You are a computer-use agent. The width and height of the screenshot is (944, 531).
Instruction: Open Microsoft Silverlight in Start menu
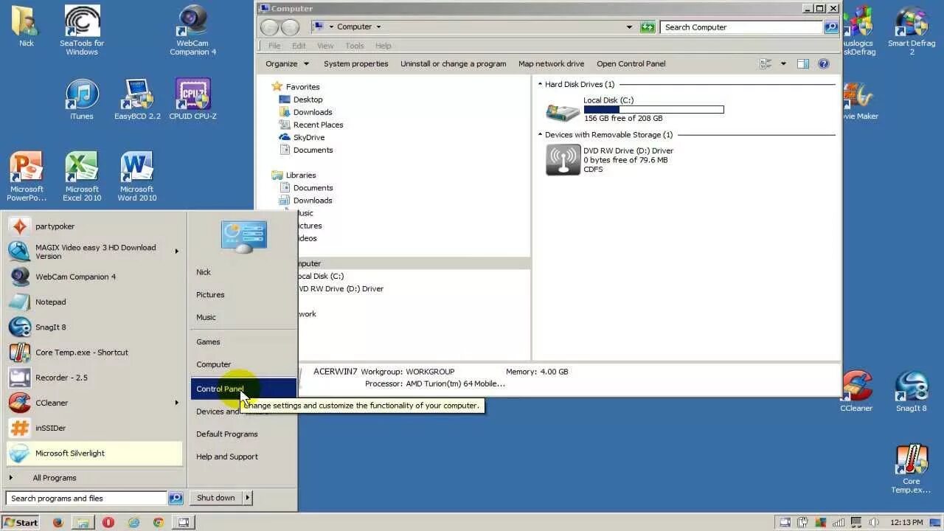pyautogui.click(x=94, y=454)
